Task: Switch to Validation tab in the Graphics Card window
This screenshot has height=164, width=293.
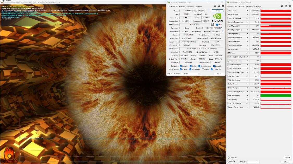Action: [x=198, y=7]
